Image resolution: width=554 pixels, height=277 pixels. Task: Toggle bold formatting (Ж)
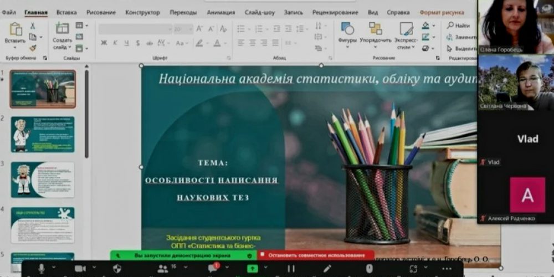104,43
